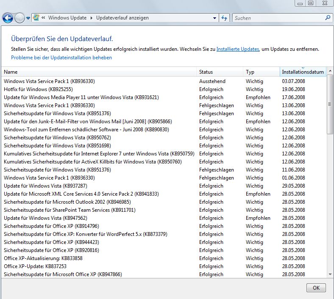
Task: Select Sicherheitsupdate für Office XP (KB920816)
Action: (164, 250)
